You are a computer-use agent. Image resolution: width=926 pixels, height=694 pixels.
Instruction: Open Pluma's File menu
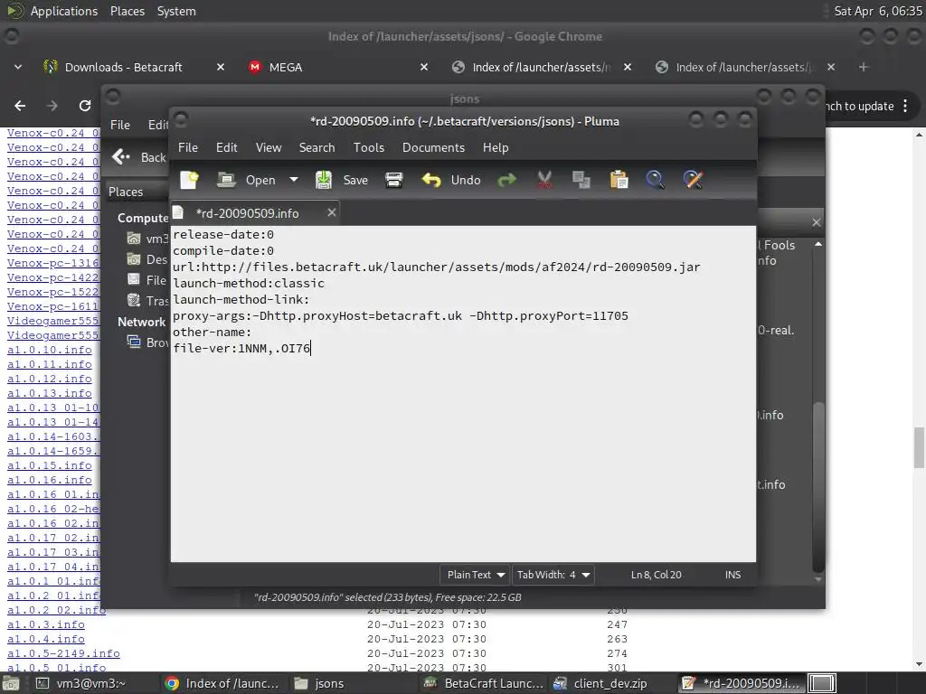pyautogui.click(x=188, y=147)
